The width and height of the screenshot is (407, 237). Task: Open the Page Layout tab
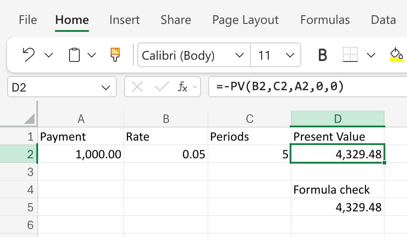tap(245, 20)
